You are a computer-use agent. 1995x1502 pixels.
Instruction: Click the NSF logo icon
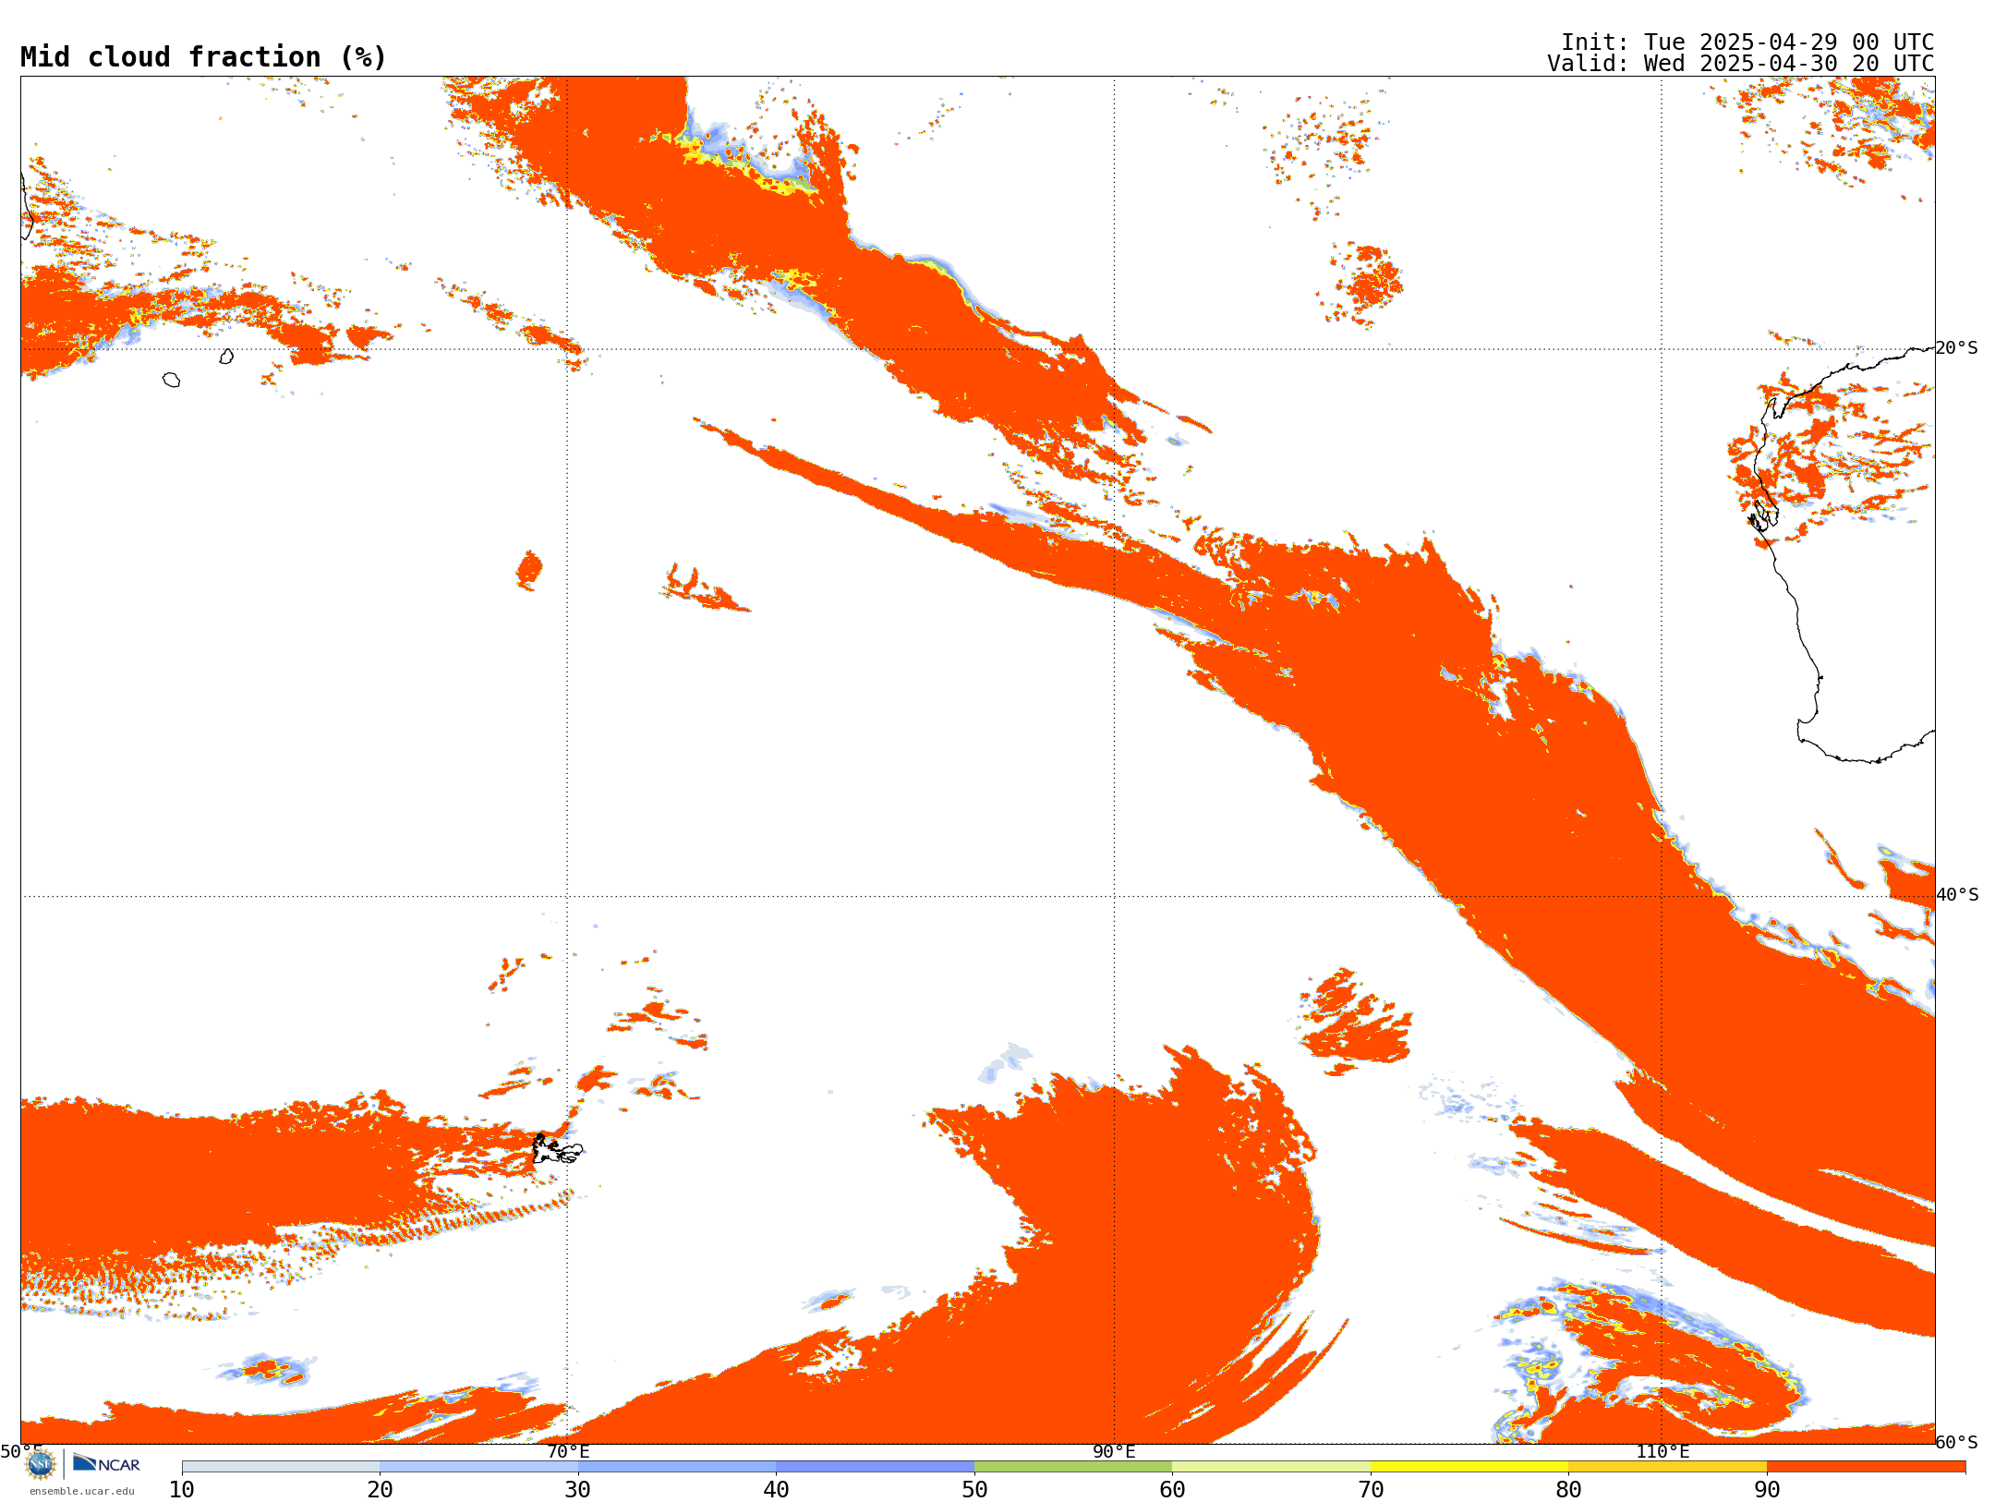coord(41,1464)
